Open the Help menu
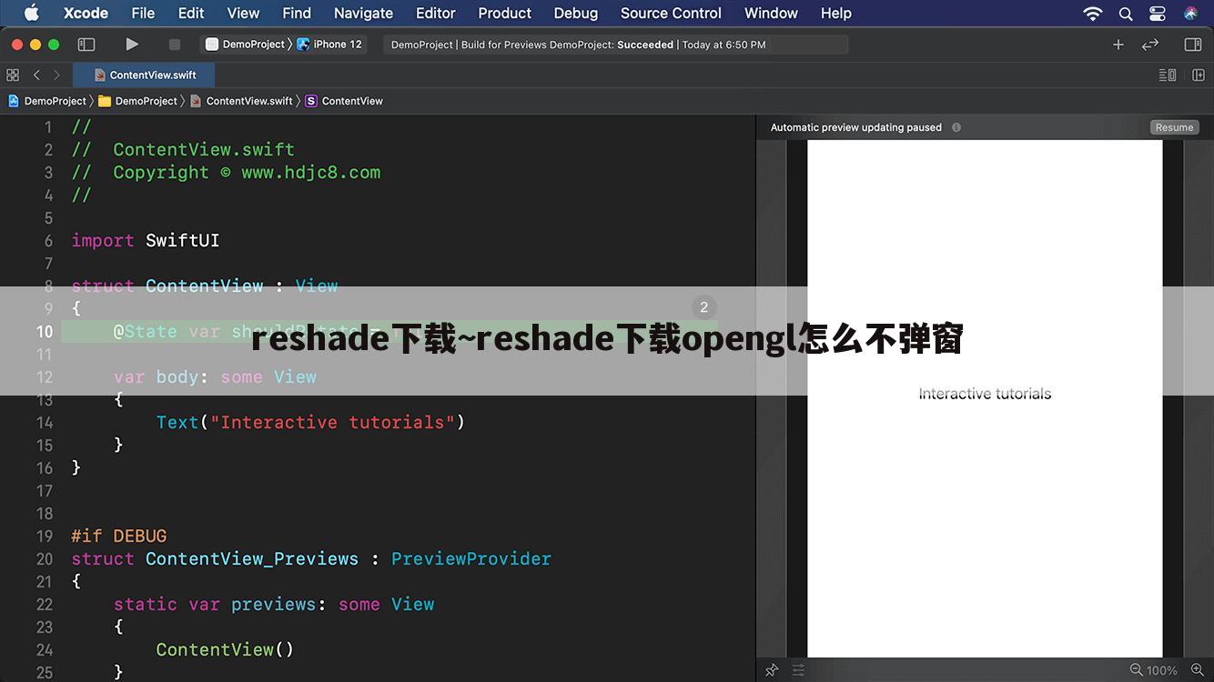Image resolution: width=1214 pixels, height=682 pixels. 835,13
